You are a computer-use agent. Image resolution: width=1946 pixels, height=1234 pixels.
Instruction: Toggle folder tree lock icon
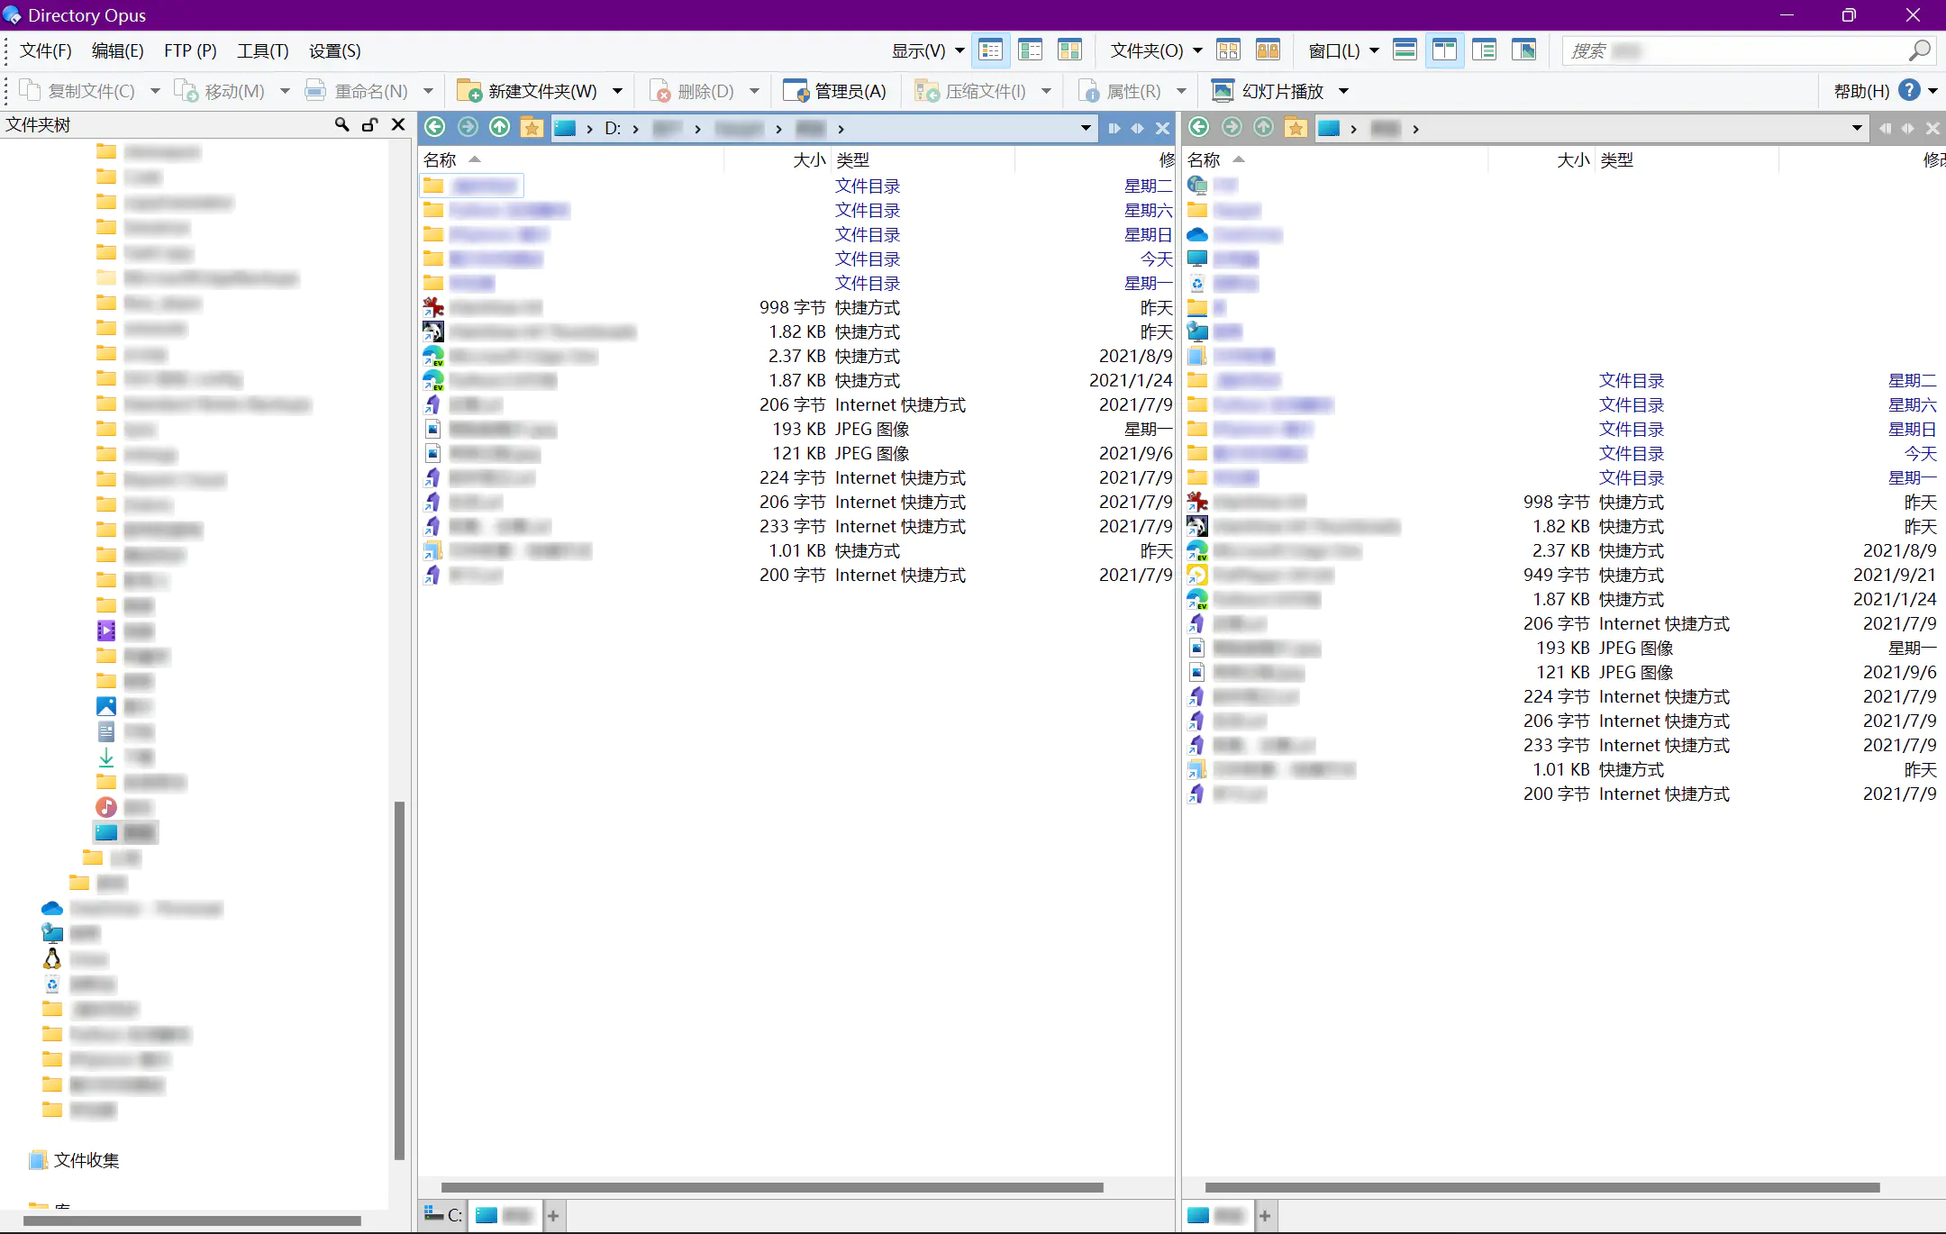coord(369,124)
